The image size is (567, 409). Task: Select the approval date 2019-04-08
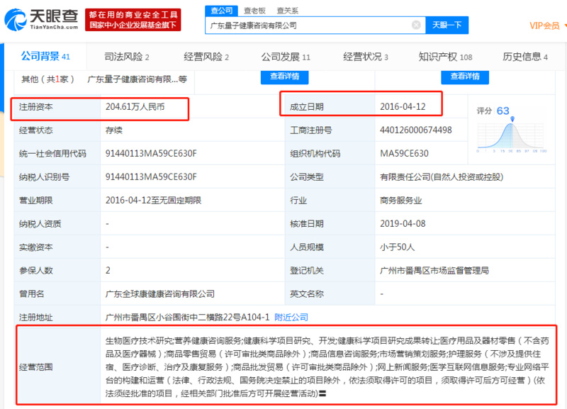tap(403, 224)
